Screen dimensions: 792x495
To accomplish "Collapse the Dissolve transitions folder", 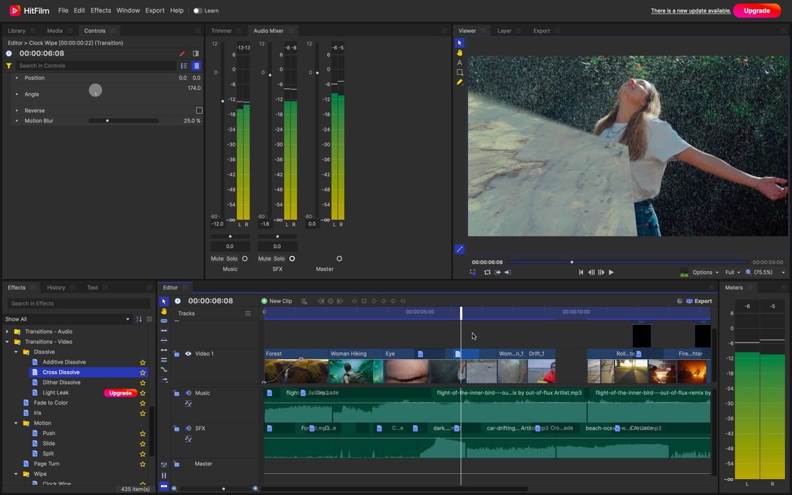I will [16, 352].
